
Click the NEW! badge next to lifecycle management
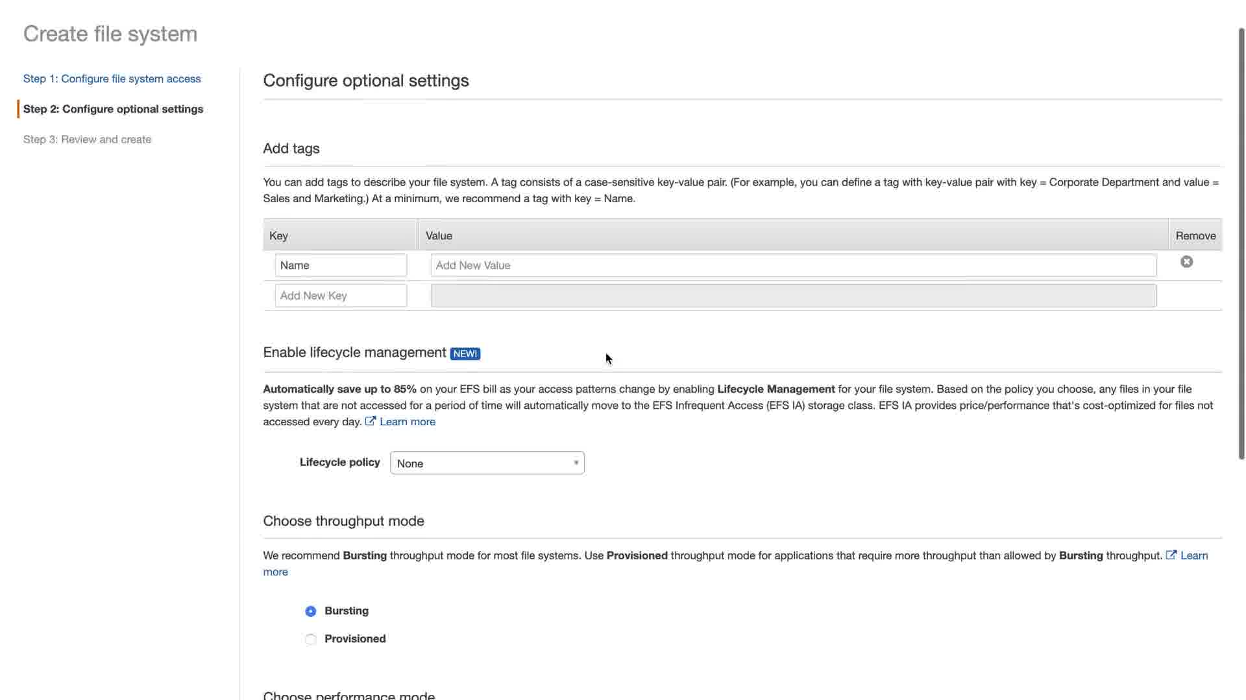click(465, 353)
